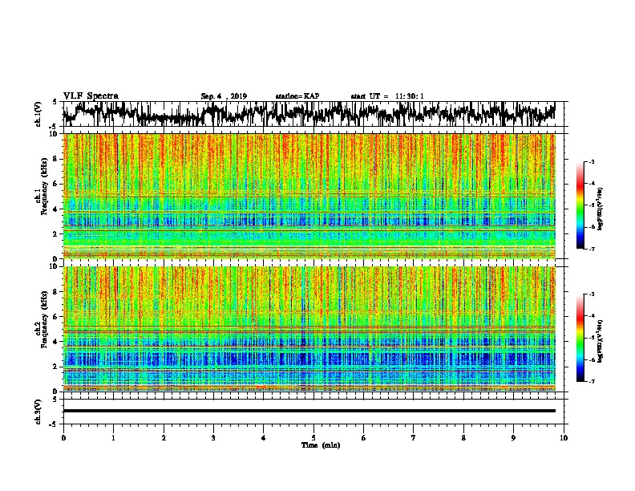Click time axis tick label "10"
The image size is (635, 491).
click(564, 438)
